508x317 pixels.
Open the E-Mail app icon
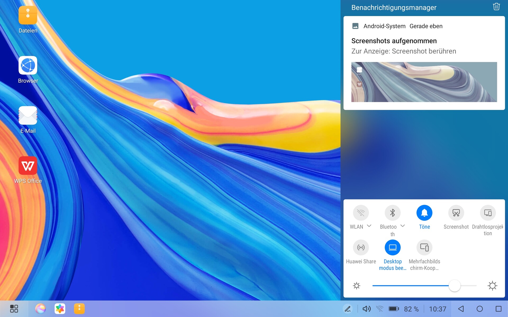(x=28, y=115)
